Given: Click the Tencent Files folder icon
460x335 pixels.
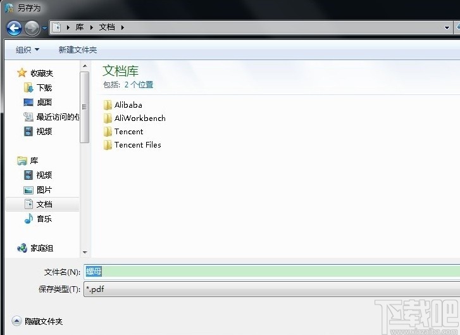Looking at the screenshot, I should pos(108,145).
